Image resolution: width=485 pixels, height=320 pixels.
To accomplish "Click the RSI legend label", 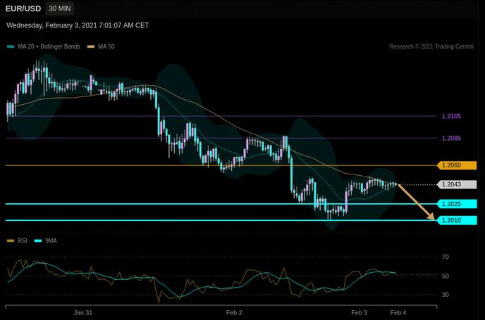I will pyautogui.click(x=23, y=241).
